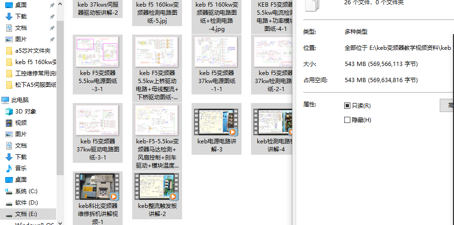
Task: Click the 系统 (C:) label in navigation pane
Action: click(x=26, y=191)
